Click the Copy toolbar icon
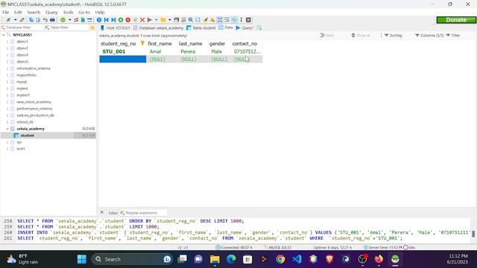The image size is (477, 268). tap(31, 20)
